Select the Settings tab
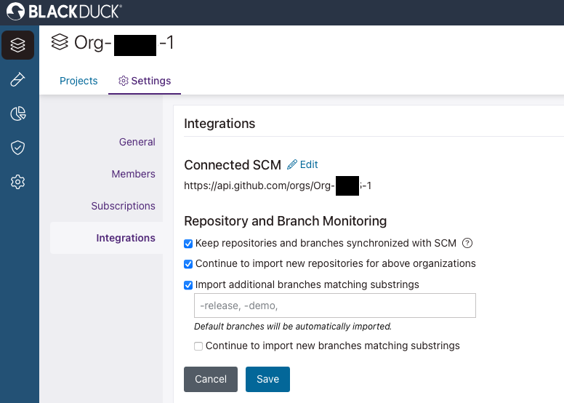The image size is (564, 403). pos(145,81)
